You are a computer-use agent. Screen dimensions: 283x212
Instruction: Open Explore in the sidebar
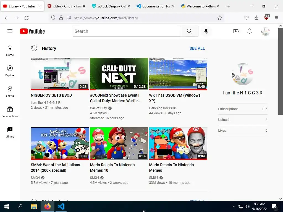pos(10,71)
